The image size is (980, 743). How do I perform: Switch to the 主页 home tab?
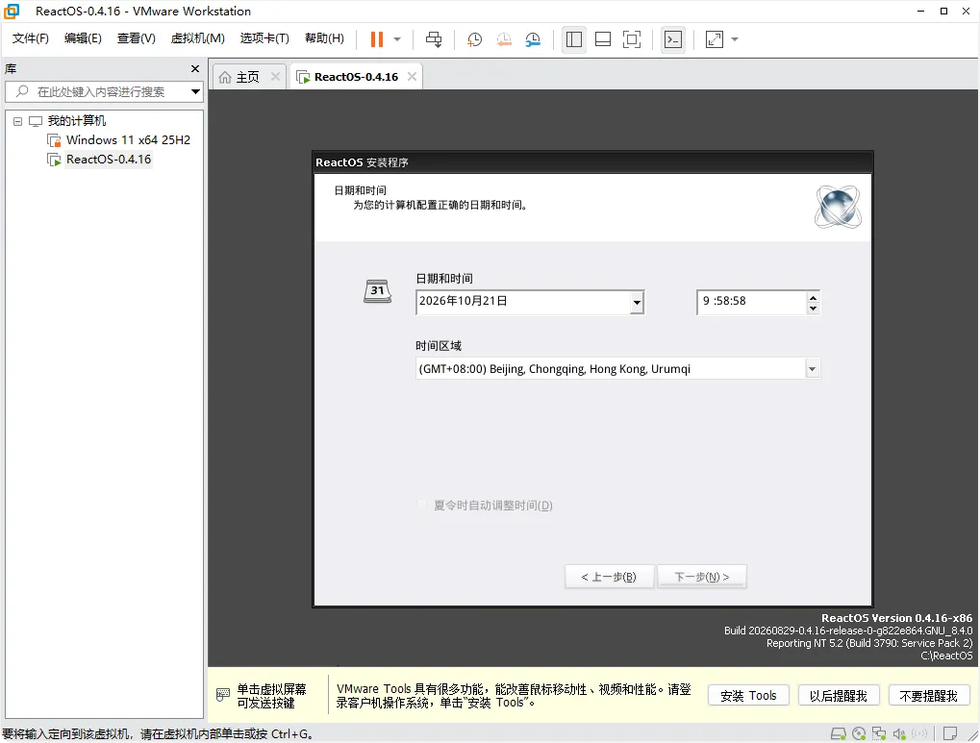coord(247,77)
